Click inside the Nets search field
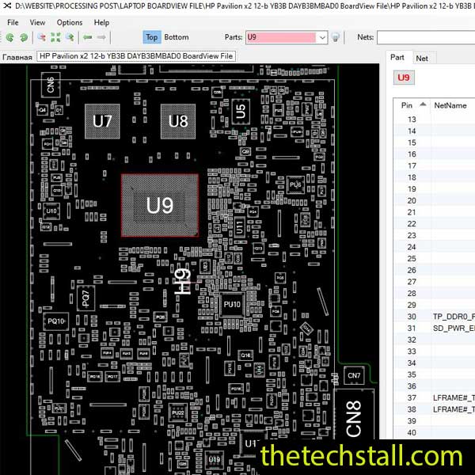This screenshot has height=475, width=475. click(x=425, y=37)
